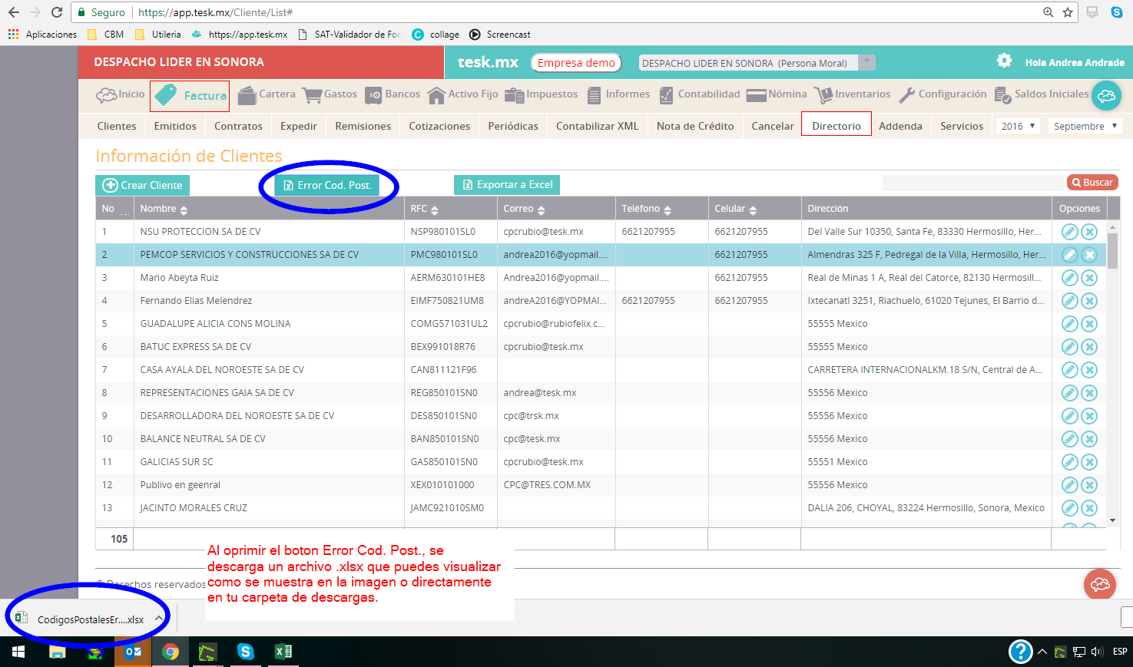Open the Nómina module
The width and height of the screenshot is (1133, 667).
pyautogui.click(x=777, y=94)
